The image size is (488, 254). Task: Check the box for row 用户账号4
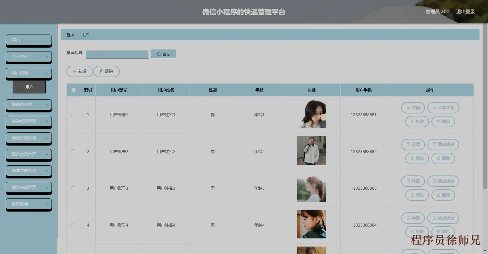(73, 225)
